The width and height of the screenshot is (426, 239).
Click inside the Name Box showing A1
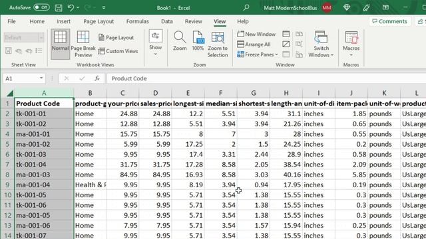coord(21,78)
